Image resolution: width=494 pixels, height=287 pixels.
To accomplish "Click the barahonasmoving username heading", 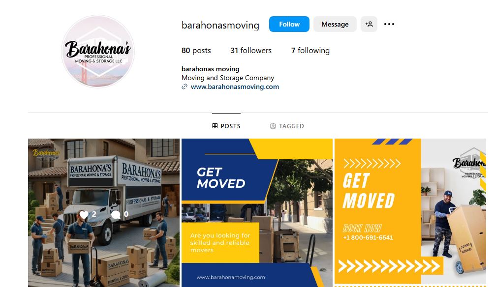I will [220, 25].
